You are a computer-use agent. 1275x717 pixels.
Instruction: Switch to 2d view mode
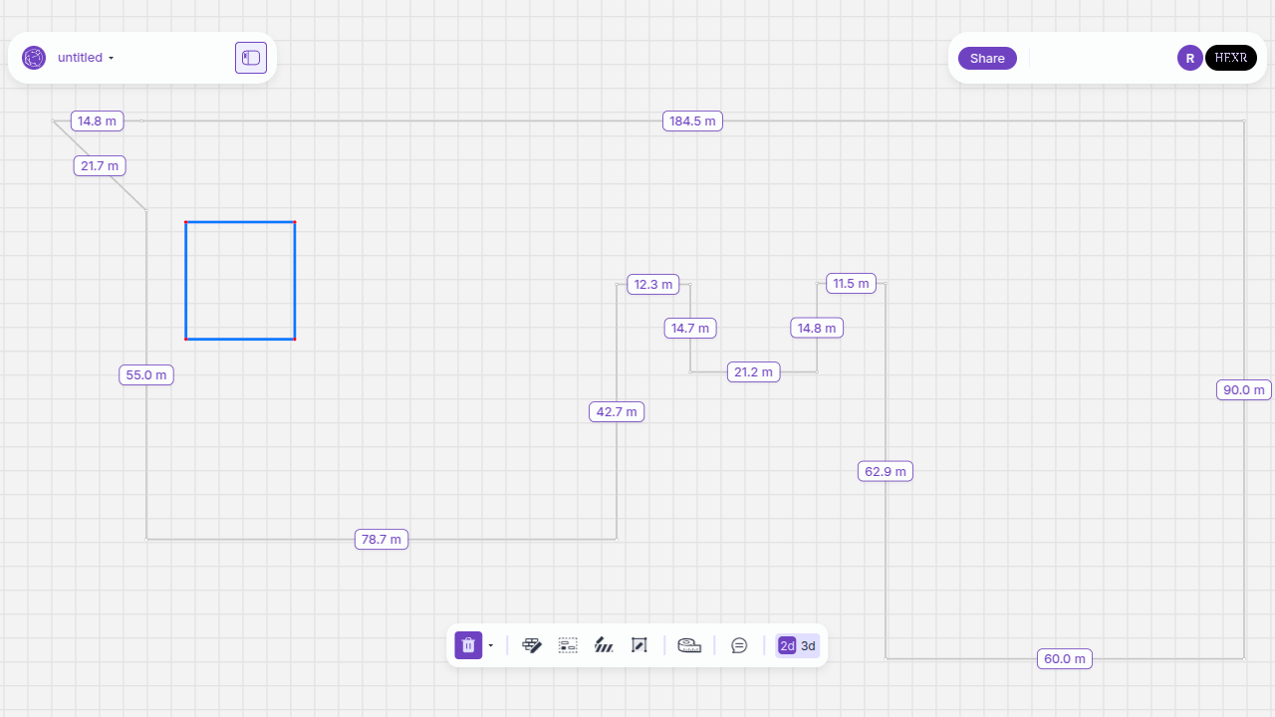click(x=787, y=646)
